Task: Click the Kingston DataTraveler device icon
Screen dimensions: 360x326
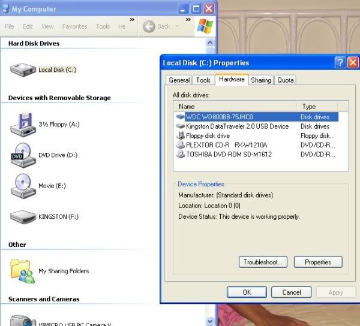Action: 180,126
